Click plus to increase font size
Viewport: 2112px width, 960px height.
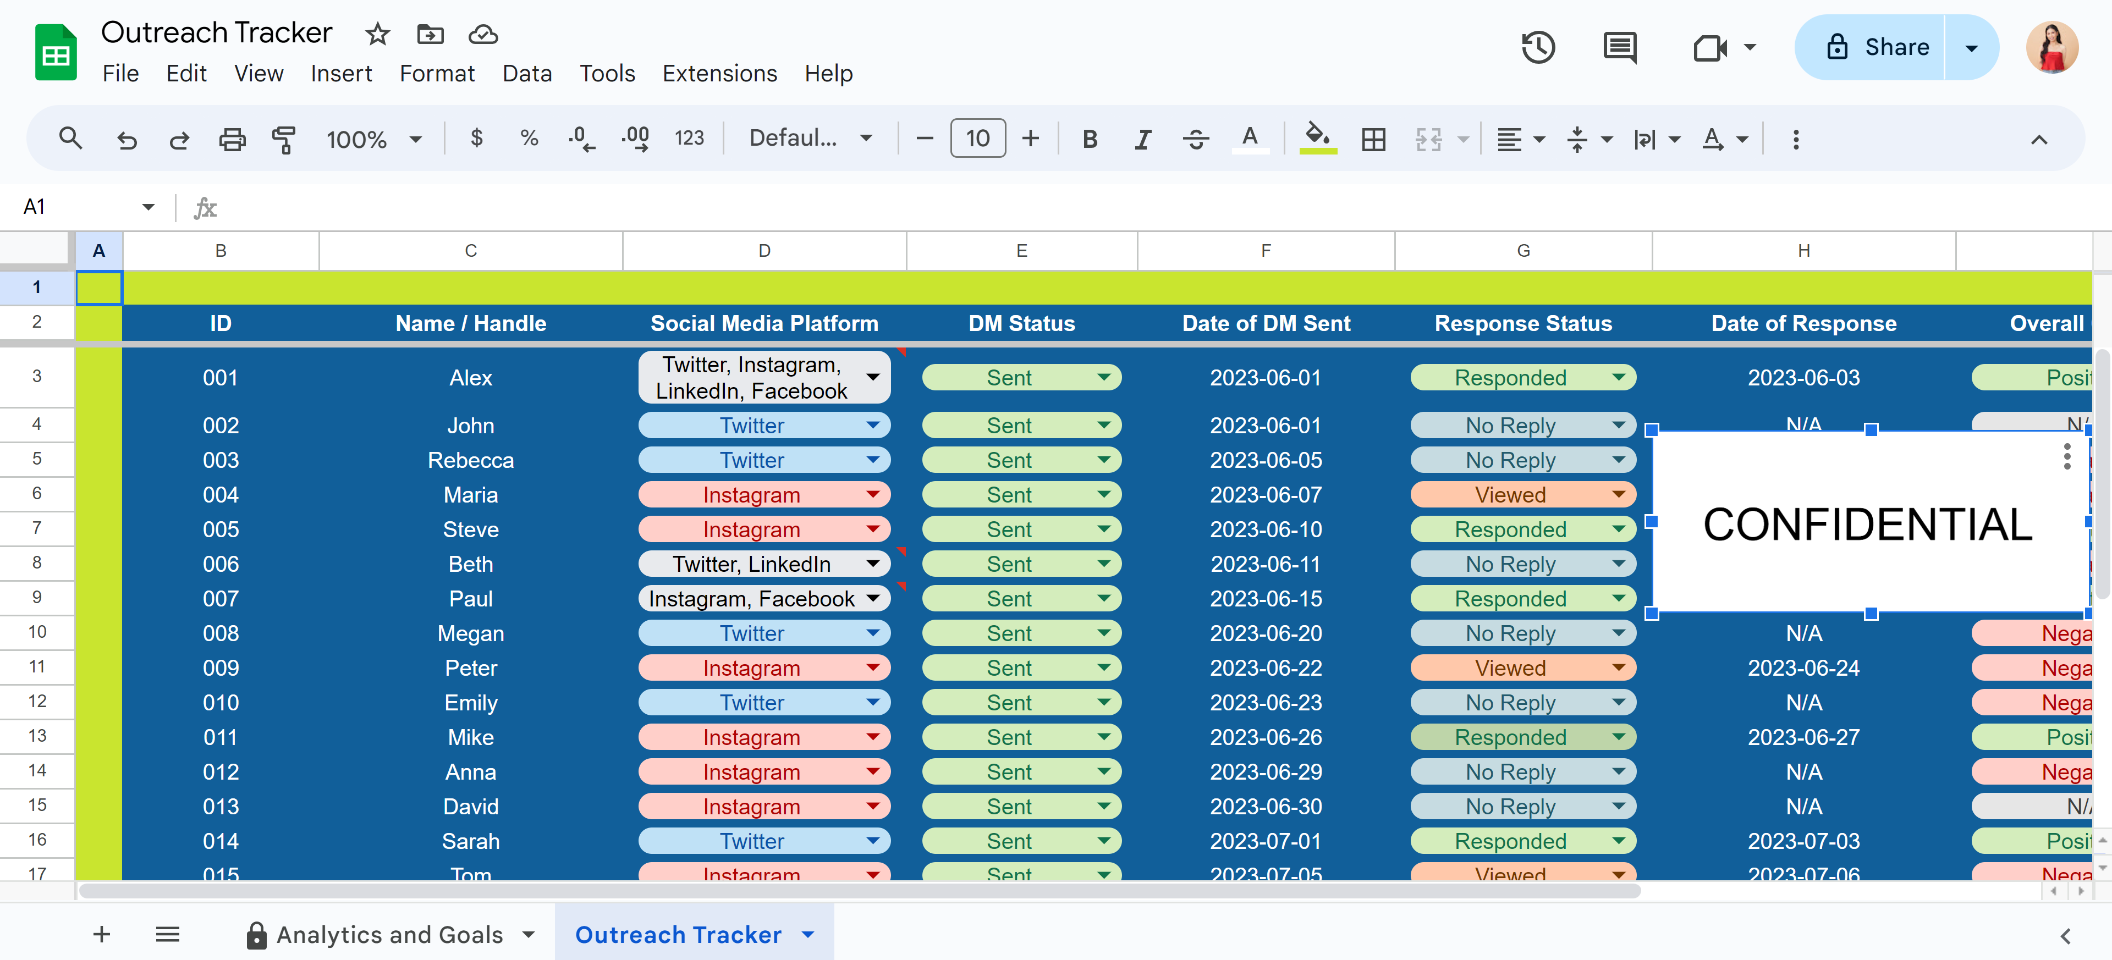click(x=1031, y=139)
